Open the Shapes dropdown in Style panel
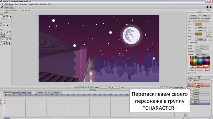The image size is (213, 119). tap(194, 15)
